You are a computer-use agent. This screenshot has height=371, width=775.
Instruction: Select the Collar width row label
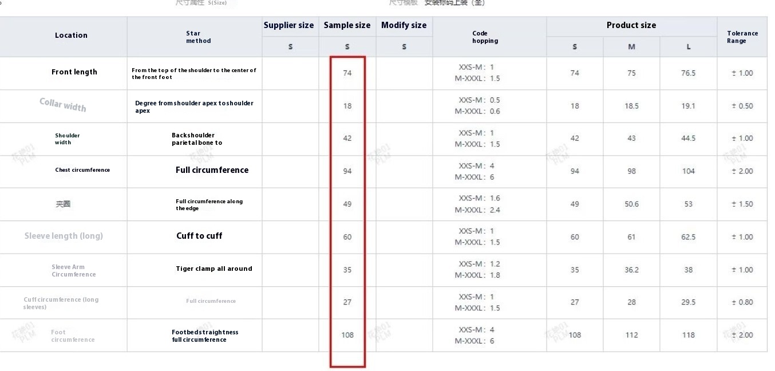[63, 105]
